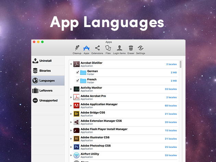Click the German folder icon

coord(83,72)
